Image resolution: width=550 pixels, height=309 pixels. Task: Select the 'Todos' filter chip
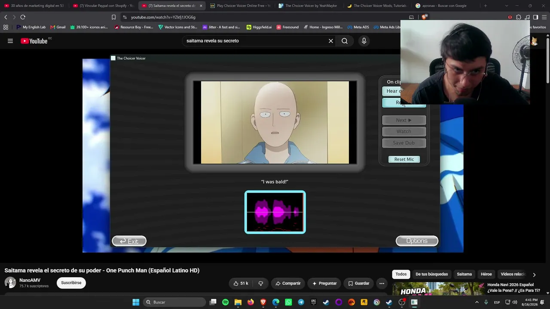401,274
